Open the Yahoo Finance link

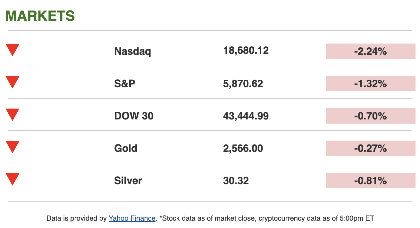point(132,218)
